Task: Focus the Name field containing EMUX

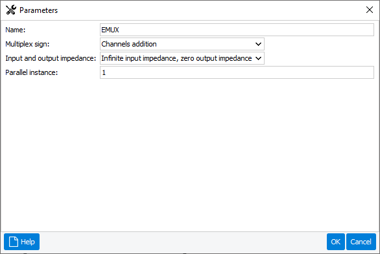Action: click(x=237, y=30)
